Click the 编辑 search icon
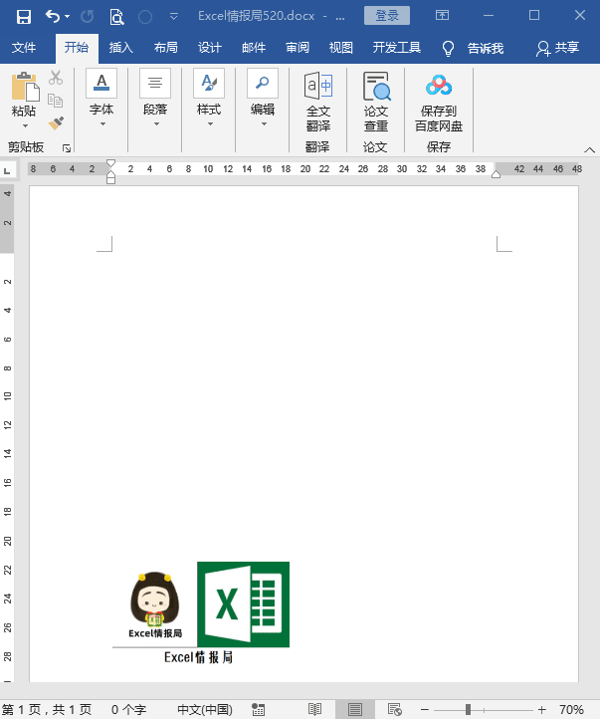Image resolution: width=600 pixels, height=719 pixels. coord(263,83)
